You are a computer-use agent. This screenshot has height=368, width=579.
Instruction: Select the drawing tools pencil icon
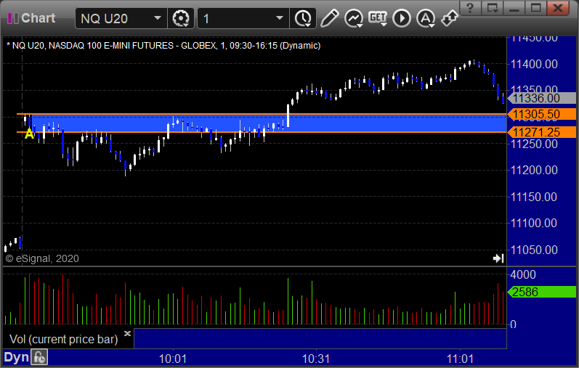330,18
